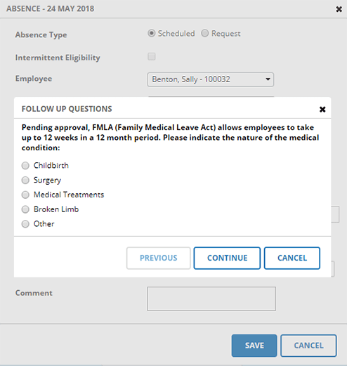The height and width of the screenshot is (366, 347).
Task: Pick the Broken Limb option
Action: coord(25,209)
